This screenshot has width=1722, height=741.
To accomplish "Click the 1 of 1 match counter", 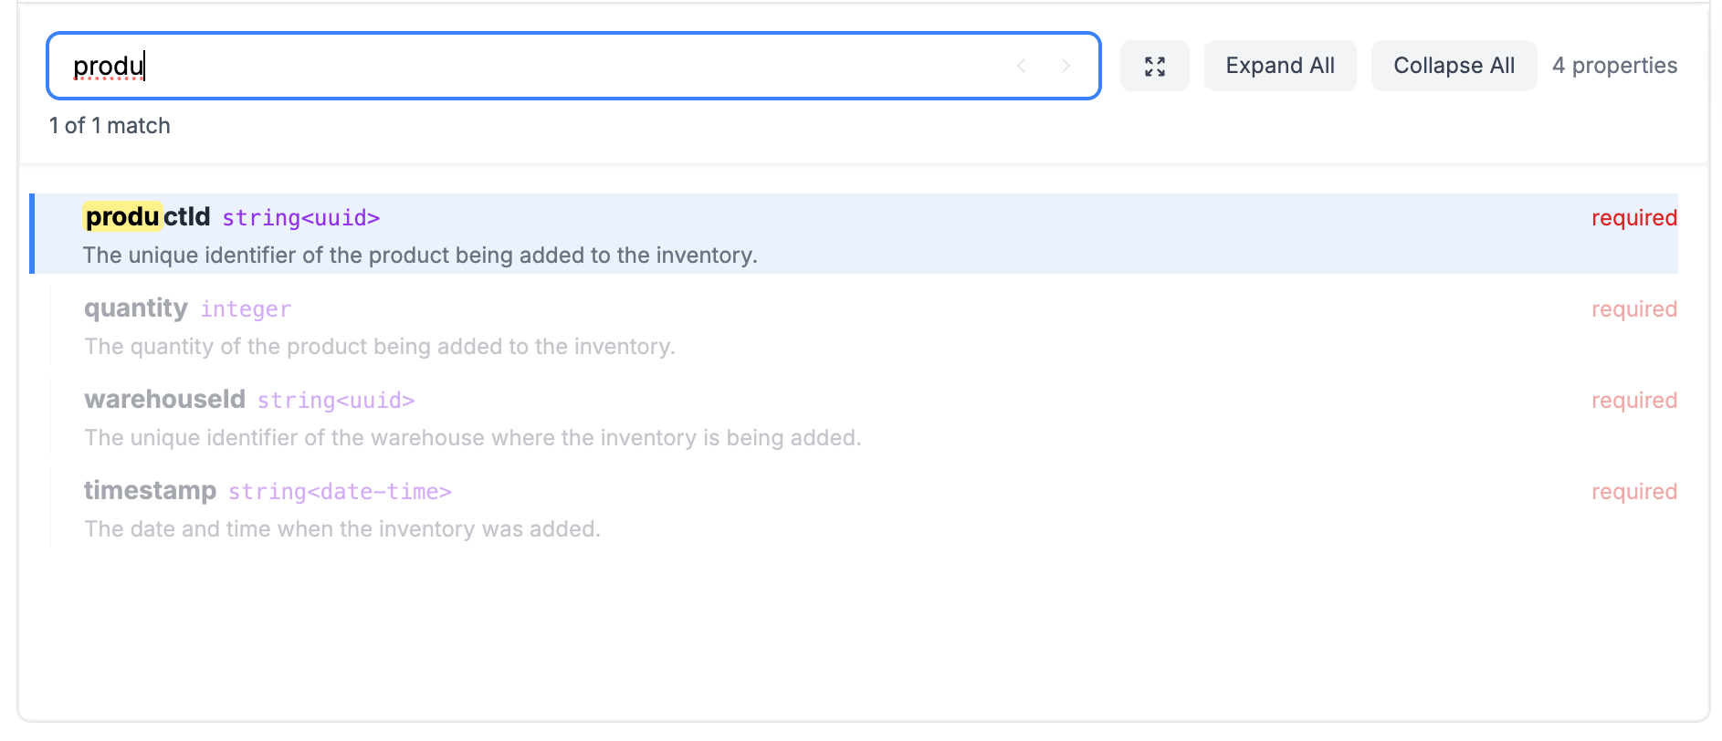I will coord(110,125).
